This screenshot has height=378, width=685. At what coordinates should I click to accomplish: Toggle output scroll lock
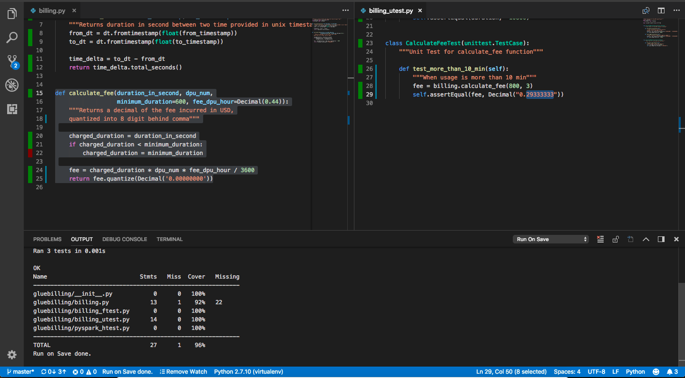(616, 239)
